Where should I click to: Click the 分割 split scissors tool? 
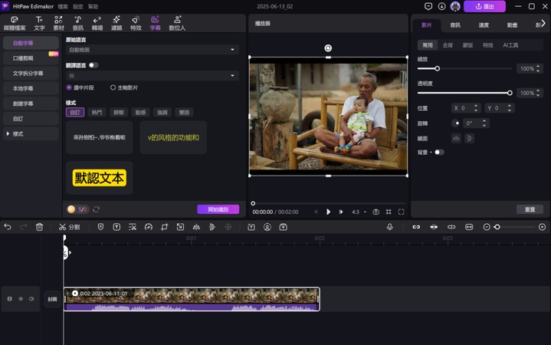point(69,227)
